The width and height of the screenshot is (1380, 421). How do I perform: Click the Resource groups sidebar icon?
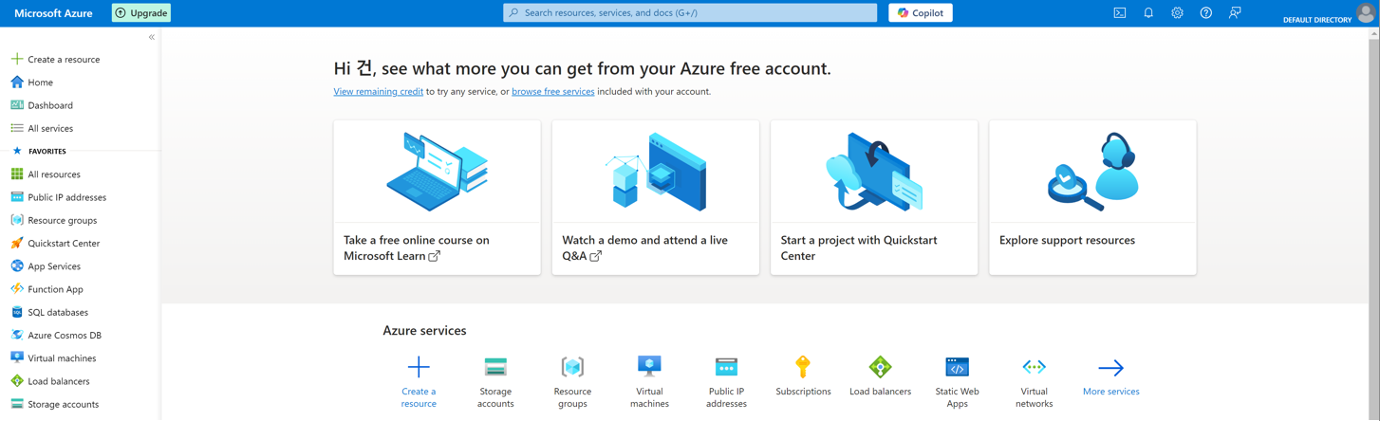click(17, 220)
